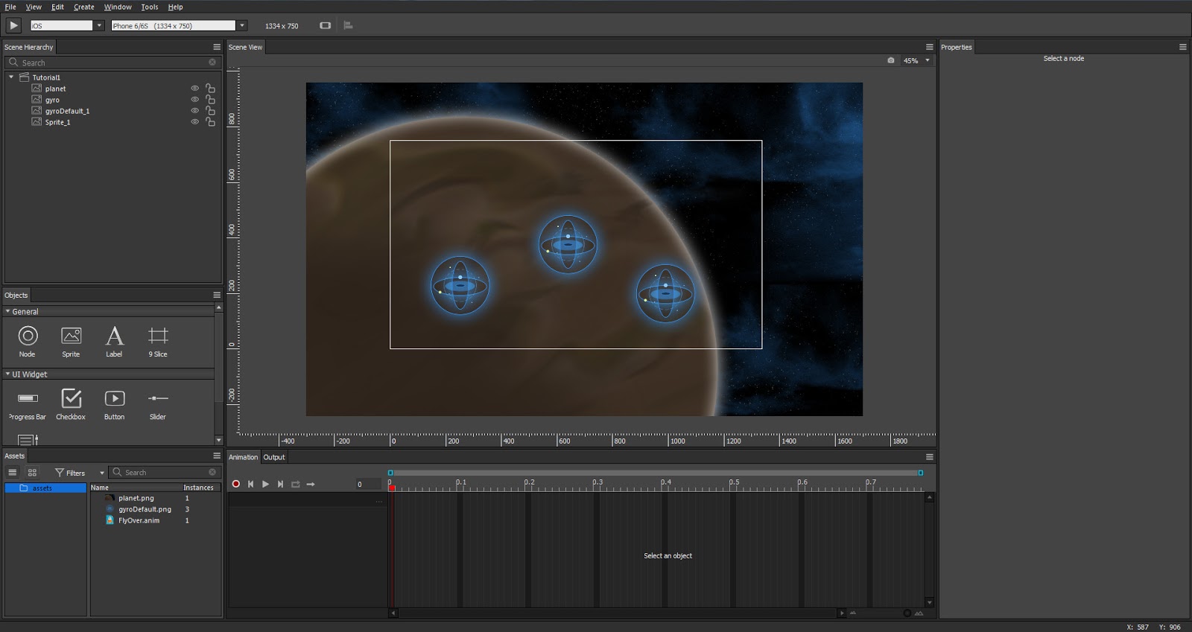
Task: Click the alignment icon in top toolbar
Action: coord(348,25)
